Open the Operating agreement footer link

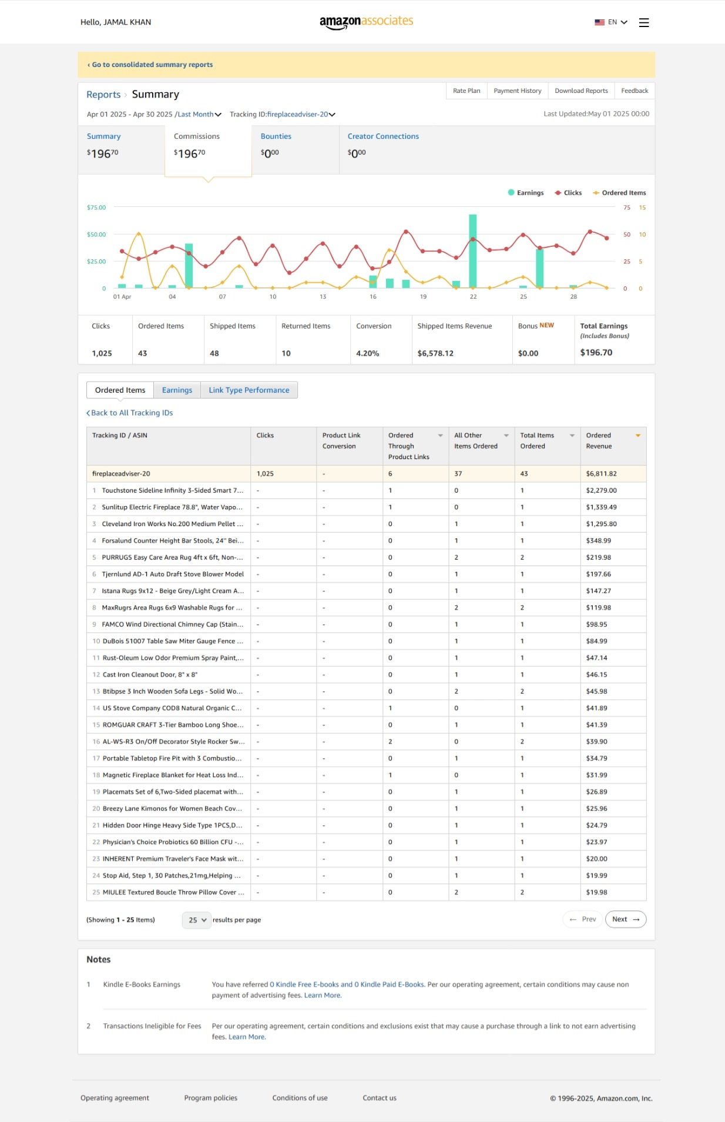(115, 1098)
